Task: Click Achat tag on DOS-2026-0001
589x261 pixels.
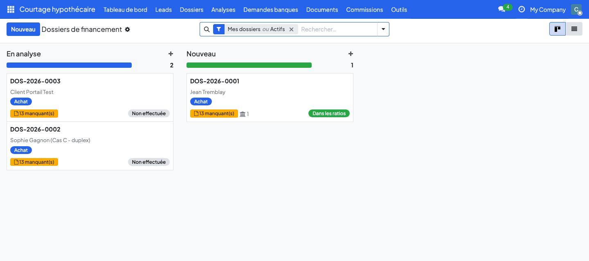Action: (x=201, y=101)
